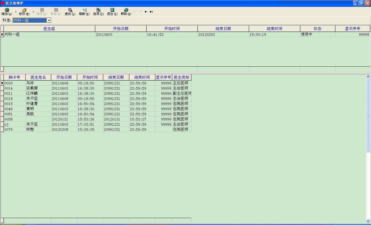Click the lower grid's 结束时间 column header
This screenshot has height=225, width=371.
coord(142,77)
